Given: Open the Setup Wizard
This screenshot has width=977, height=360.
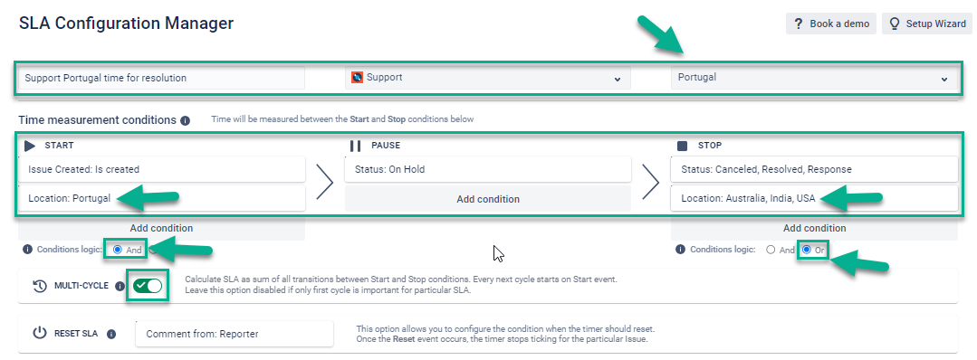Looking at the screenshot, I should 927,24.
